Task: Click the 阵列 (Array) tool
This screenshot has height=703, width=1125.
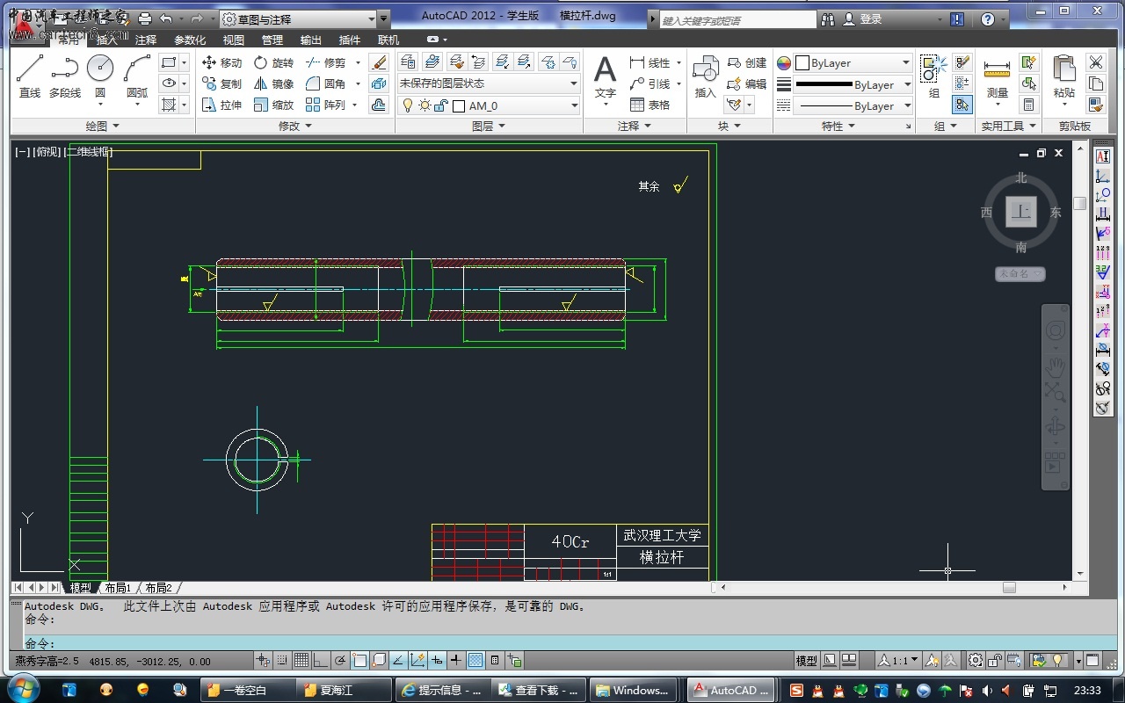Action: [326, 105]
